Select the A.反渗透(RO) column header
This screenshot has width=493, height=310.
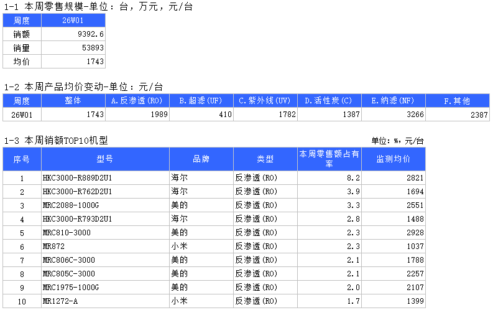[x=137, y=101]
